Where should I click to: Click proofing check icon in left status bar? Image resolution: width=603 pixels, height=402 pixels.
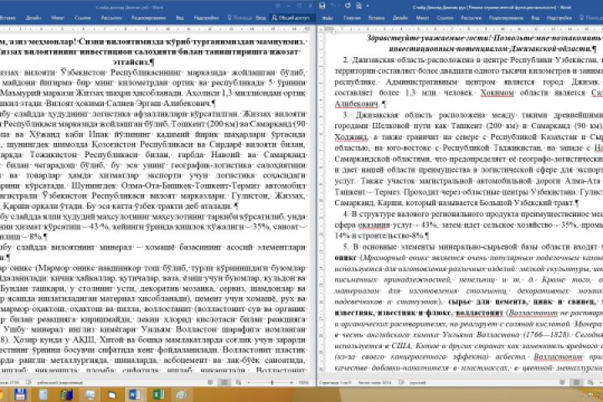[28, 383]
